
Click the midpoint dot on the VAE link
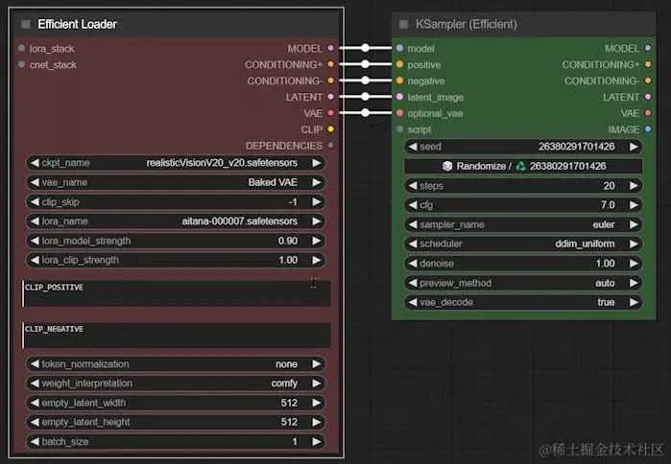[365, 113]
